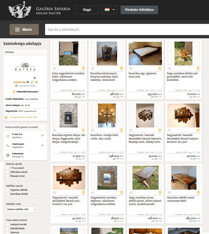Open the Súgó help page
The width and height of the screenshot is (209, 234).
click(x=87, y=10)
